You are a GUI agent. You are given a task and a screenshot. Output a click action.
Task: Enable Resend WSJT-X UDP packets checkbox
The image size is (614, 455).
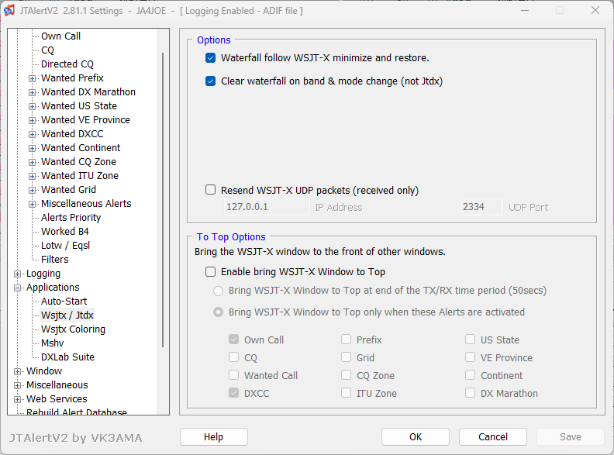coord(210,191)
